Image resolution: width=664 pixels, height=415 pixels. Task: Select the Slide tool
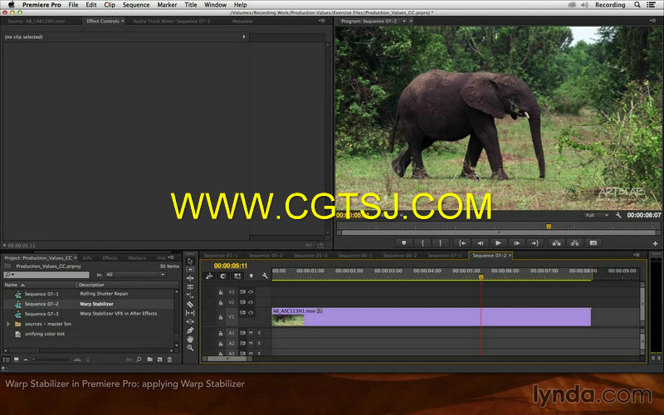coord(190,321)
